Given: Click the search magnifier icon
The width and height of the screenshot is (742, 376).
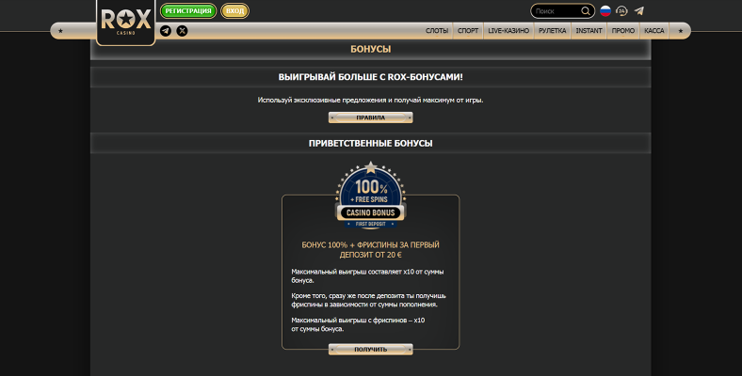Looking at the screenshot, I should click(x=586, y=11).
